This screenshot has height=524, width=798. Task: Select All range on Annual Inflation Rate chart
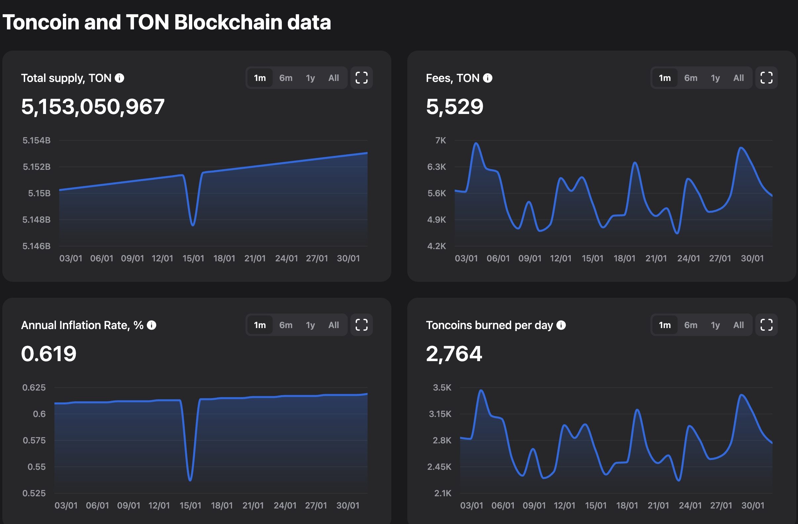coord(333,325)
